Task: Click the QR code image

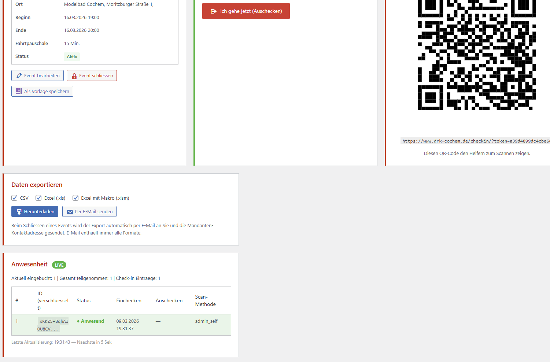Action: point(477,55)
